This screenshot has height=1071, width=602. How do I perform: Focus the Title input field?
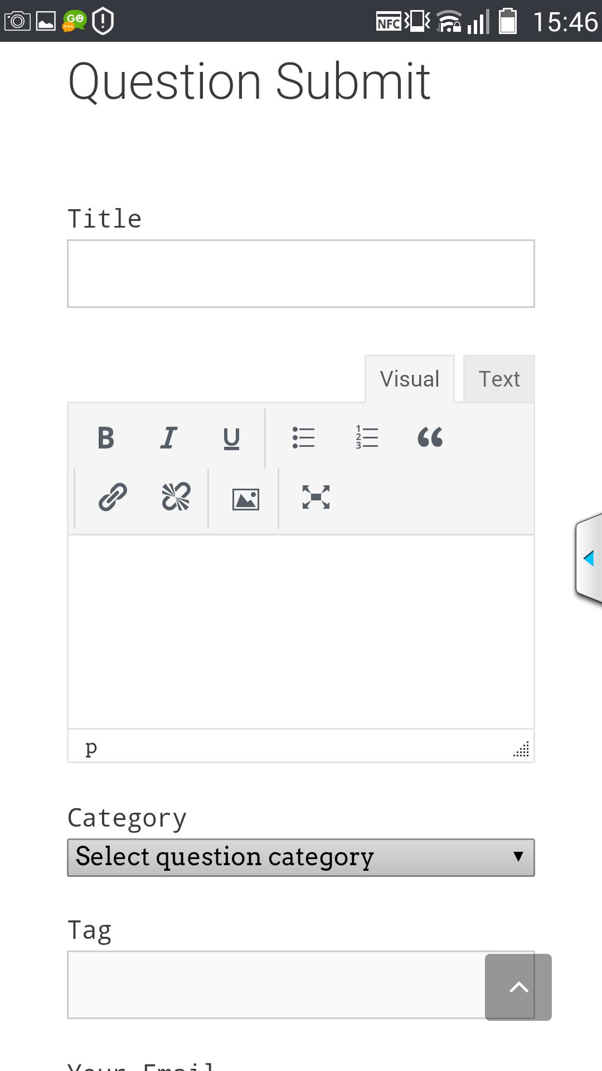click(x=301, y=274)
